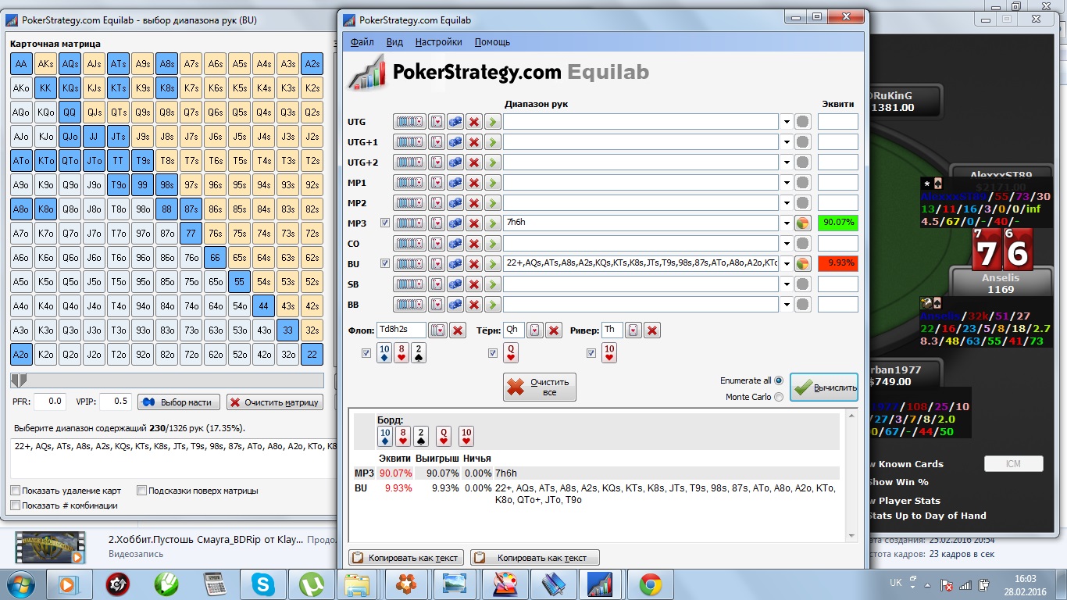Image resolution: width=1067 pixels, height=600 pixels.
Task: Open the Вид menu
Action: point(394,42)
